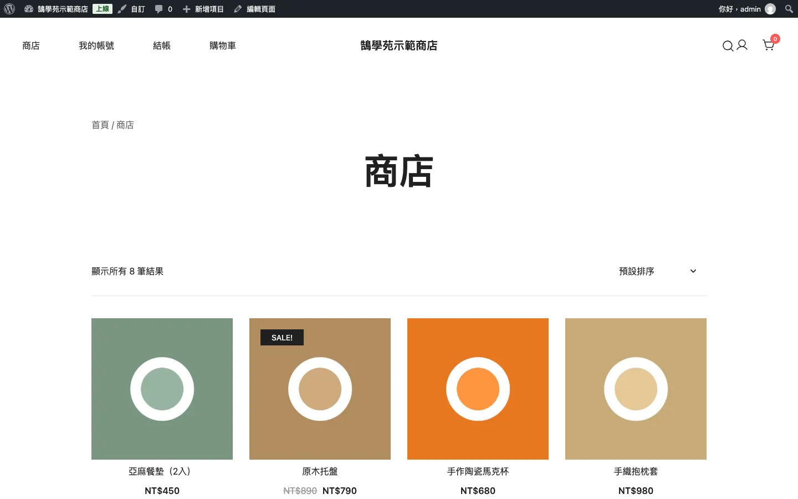
Task: Open 購物車 in the navigation menu
Action: point(223,45)
